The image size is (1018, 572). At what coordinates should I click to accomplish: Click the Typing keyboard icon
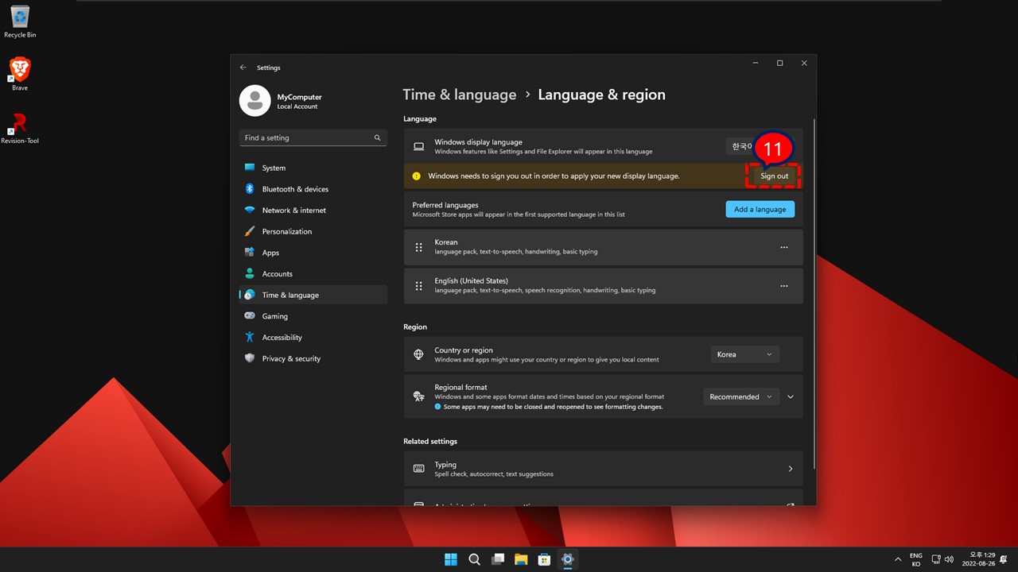pyautogui.click(x=418, y=469)
